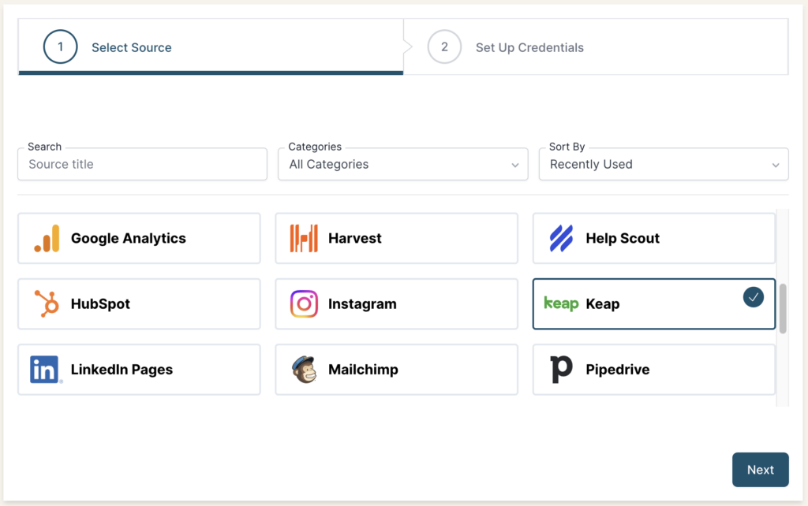
Task: Select the Keap logo icon
Action: click(x=561, y=303)
